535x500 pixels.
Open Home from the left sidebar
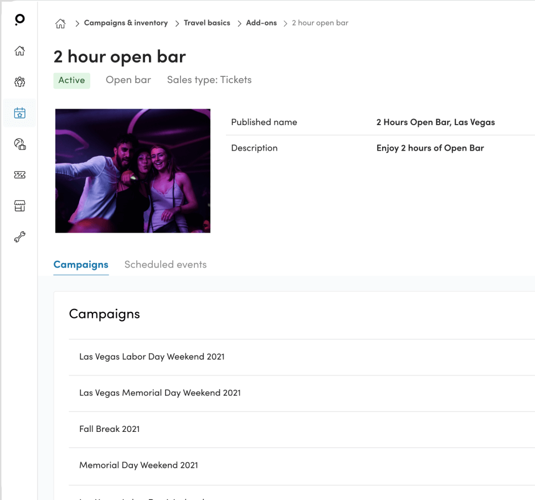[19, 51]
